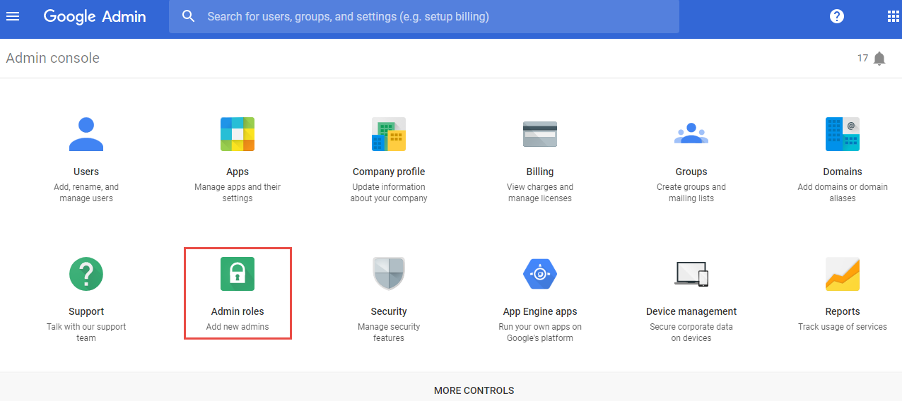Viewport: 902px width, 401px height.
Task: Click the Reports label
Action: (x=843, y=311)
